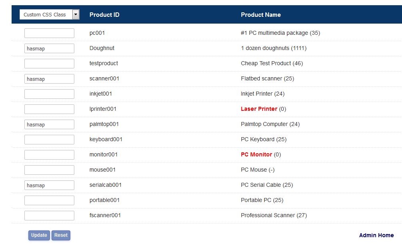
Task: Click the CSS class field for monitor001
Action: (x=49, y=155)
